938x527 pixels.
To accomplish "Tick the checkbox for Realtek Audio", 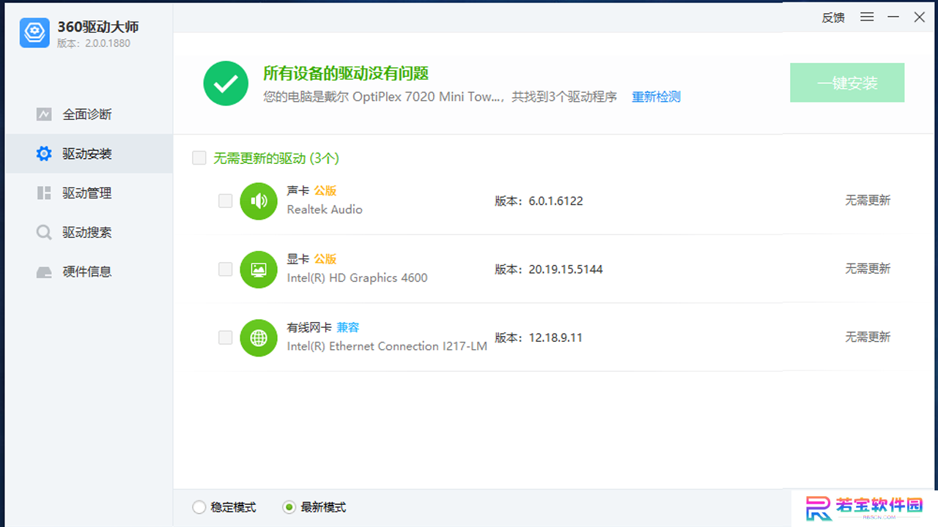I will pyautogui.click(x=226, y=201).
